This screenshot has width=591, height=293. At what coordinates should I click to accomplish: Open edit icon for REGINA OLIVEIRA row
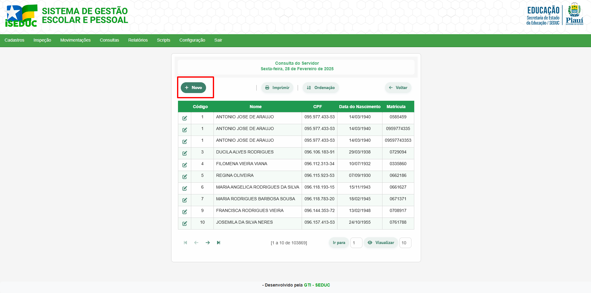(184, 177)
